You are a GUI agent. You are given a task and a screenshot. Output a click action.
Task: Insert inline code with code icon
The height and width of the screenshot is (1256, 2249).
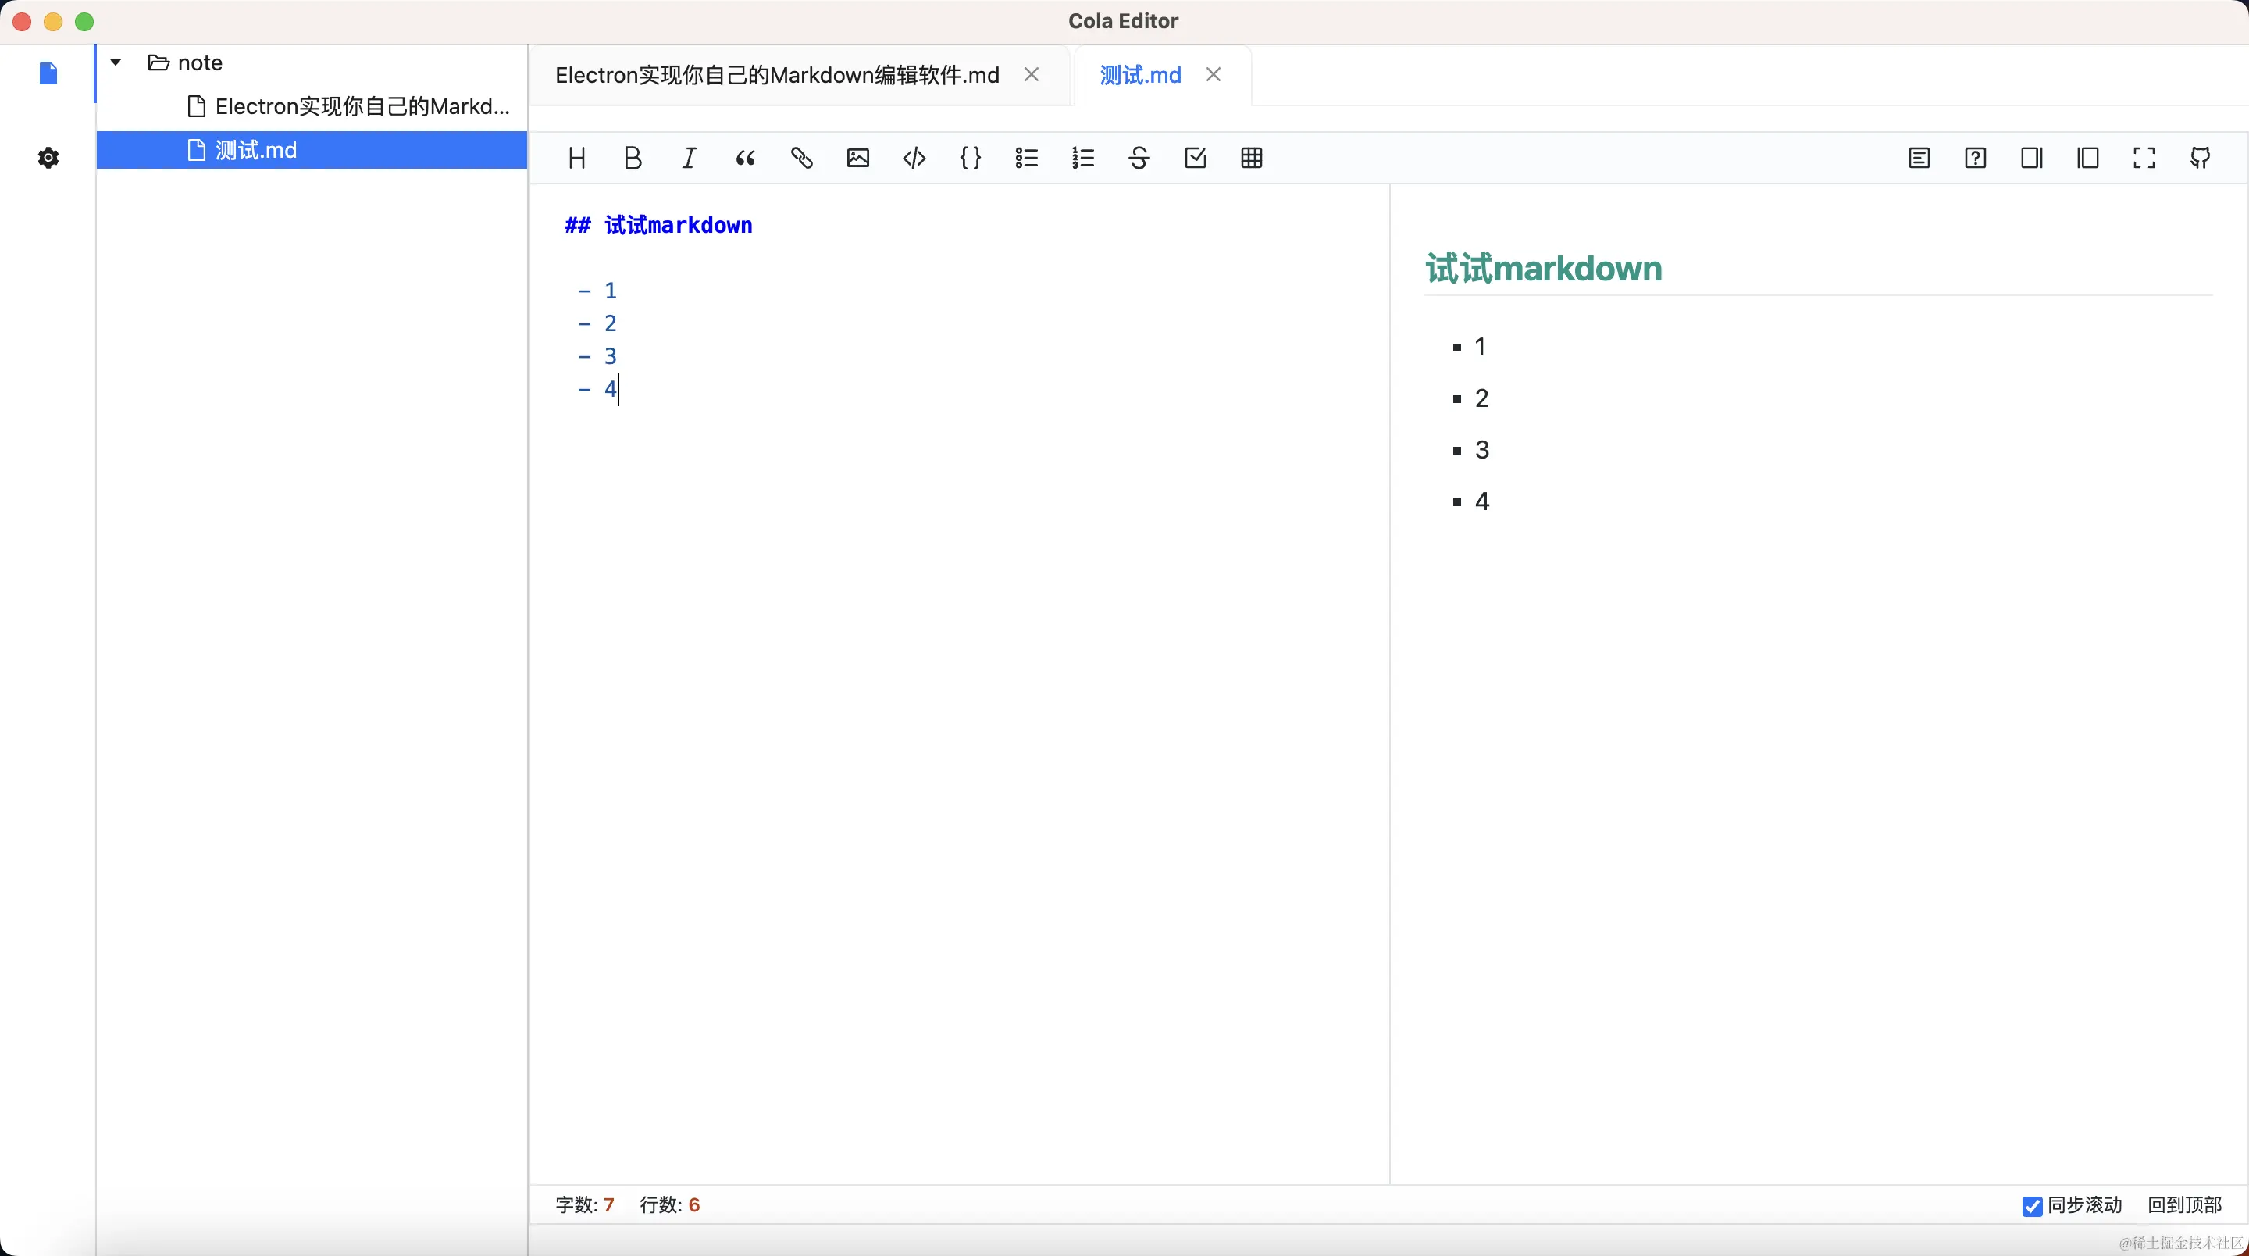[914, 158]
